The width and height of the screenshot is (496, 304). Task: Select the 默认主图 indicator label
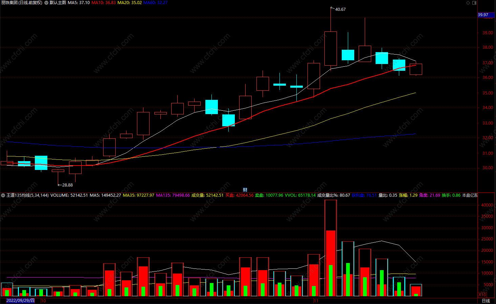[58, 3]
